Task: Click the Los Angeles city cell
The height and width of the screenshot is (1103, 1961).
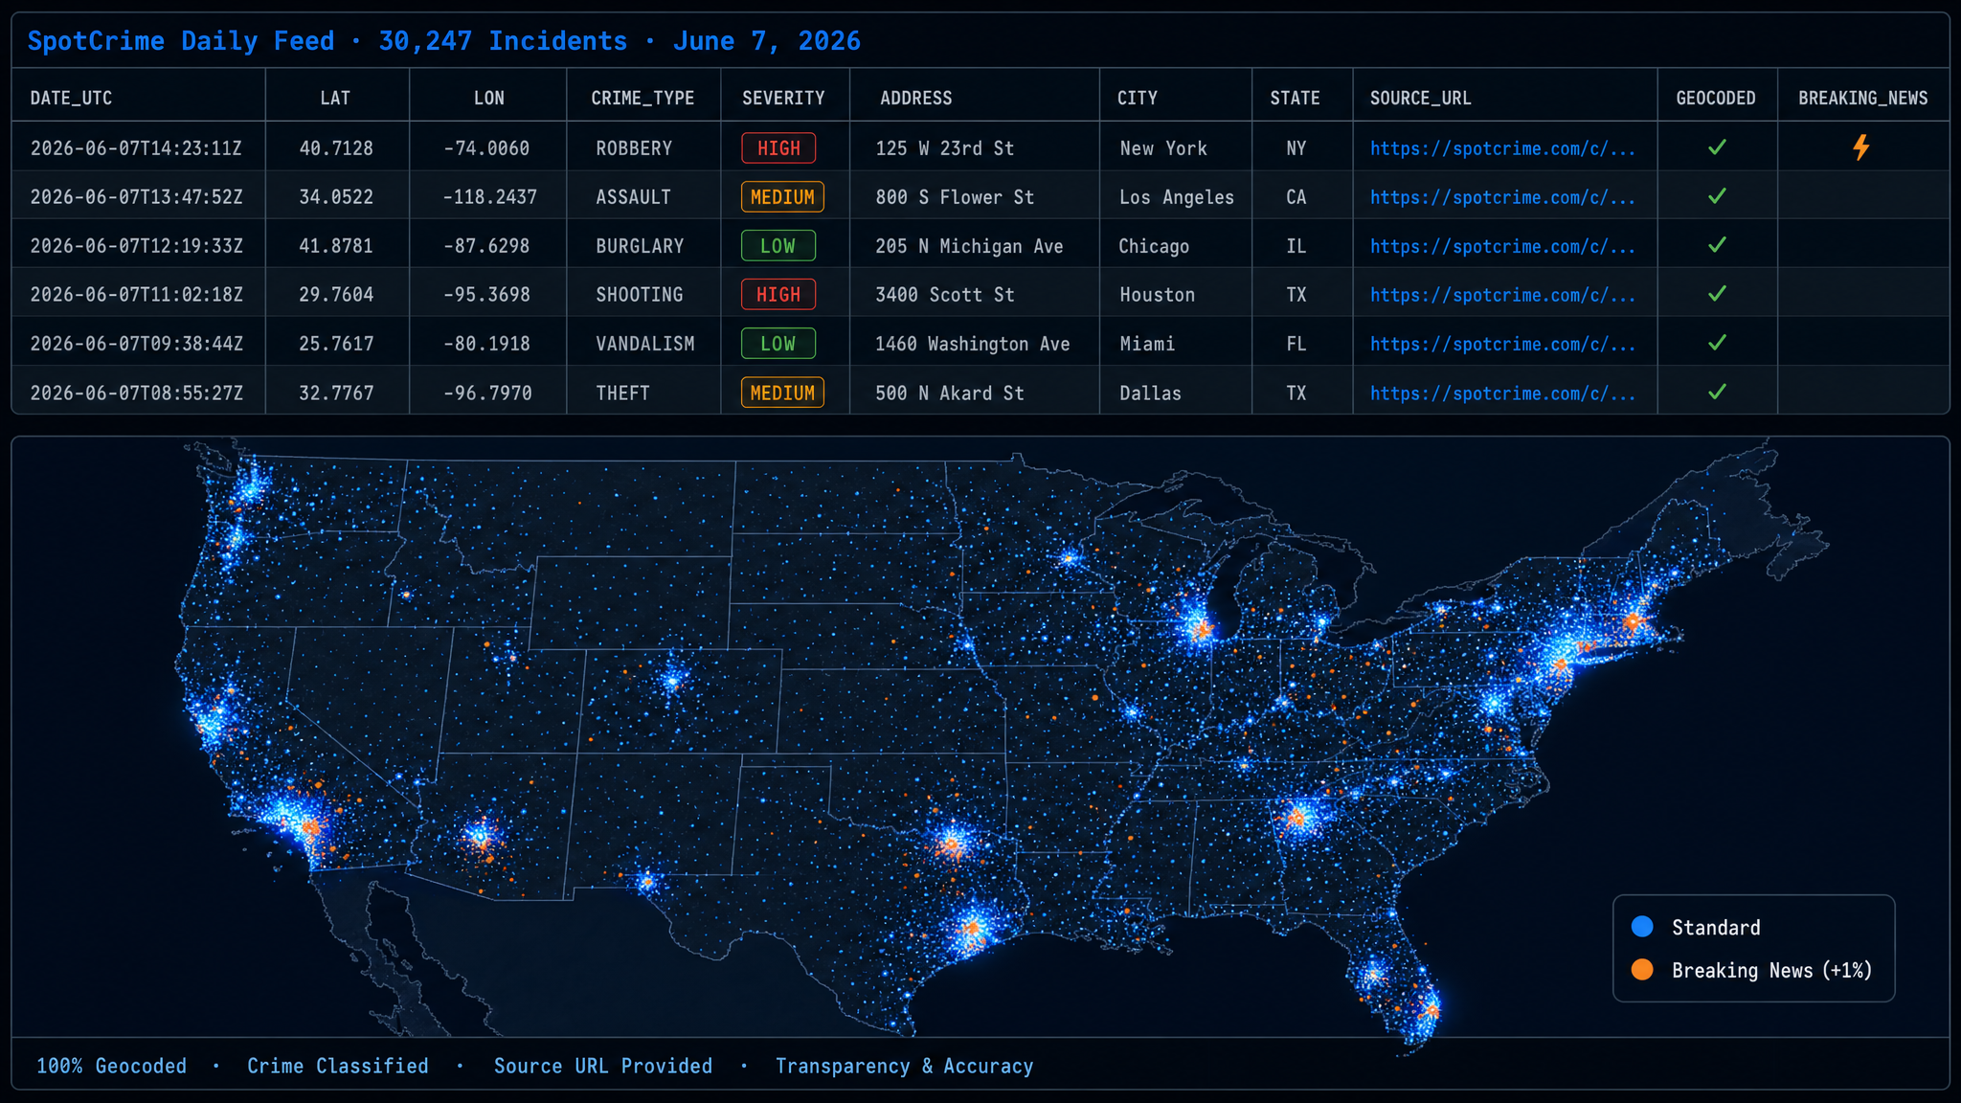Action: [1177, 197]
